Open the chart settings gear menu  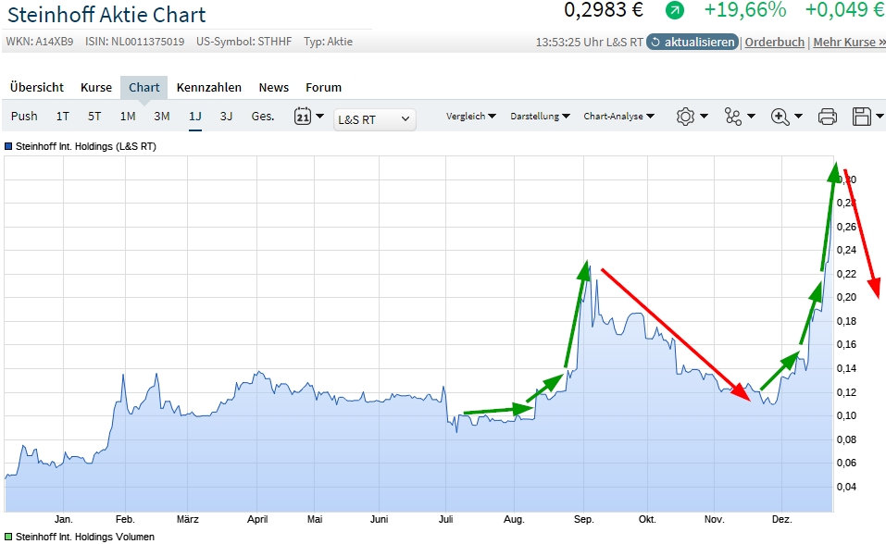click(692, 117)
